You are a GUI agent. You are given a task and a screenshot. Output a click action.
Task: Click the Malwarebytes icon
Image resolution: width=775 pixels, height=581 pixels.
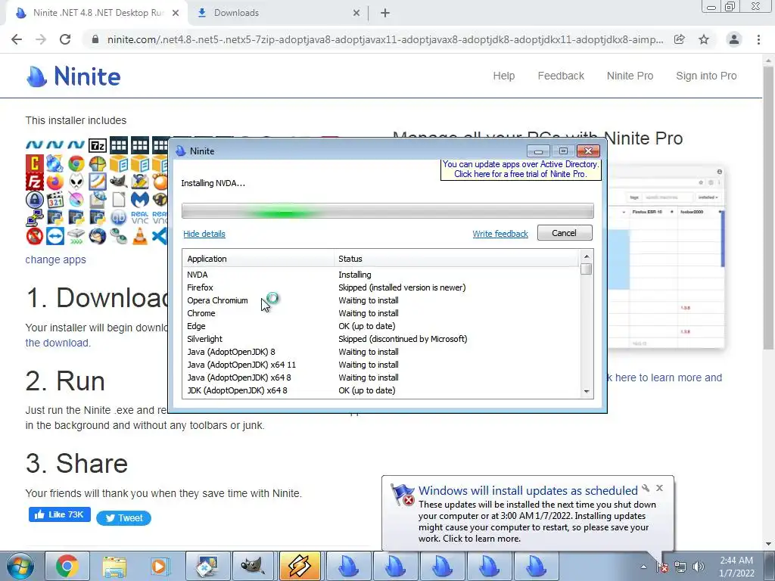tap(140, 200)
